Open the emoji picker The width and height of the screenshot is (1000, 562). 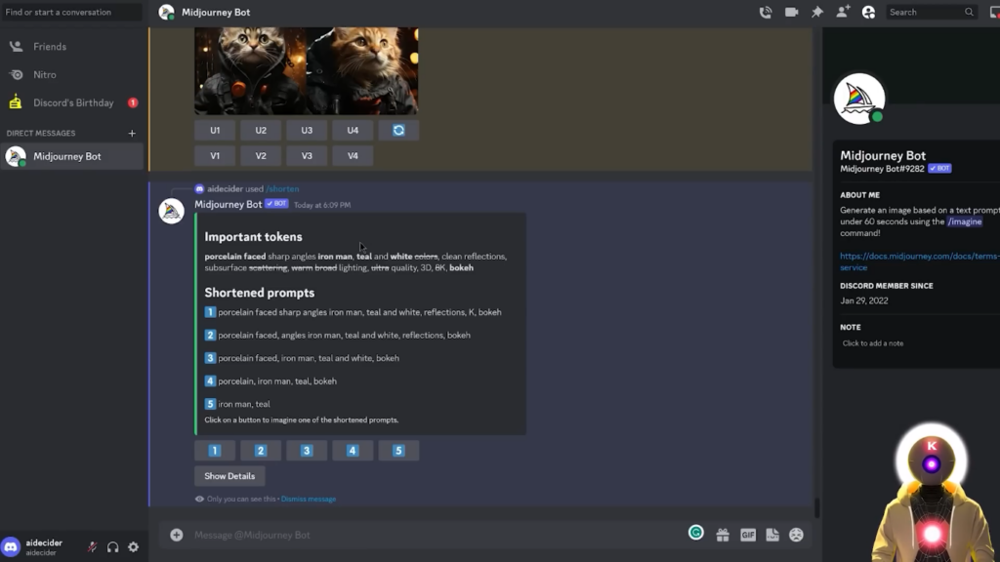[x=796, y=535]
